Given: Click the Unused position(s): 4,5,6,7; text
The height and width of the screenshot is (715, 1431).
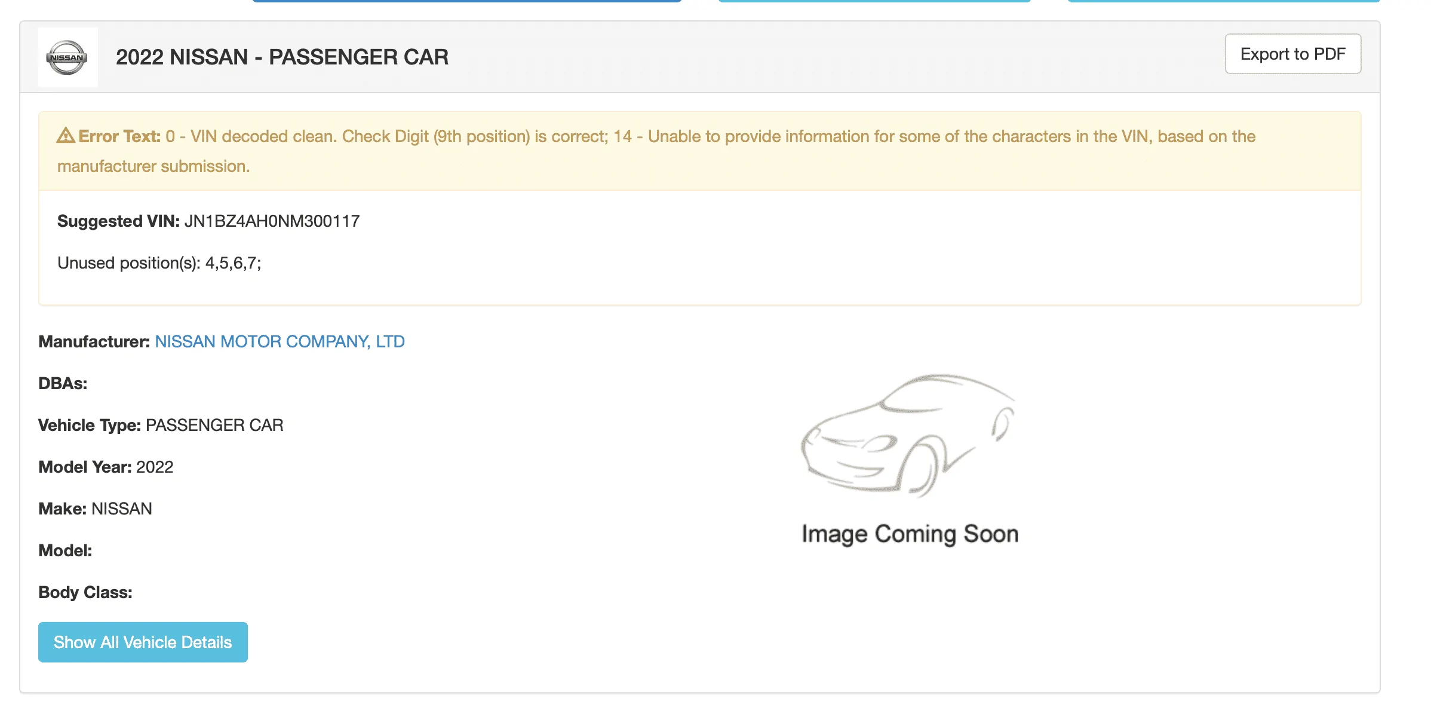Looking at the screenshot, I should (159, 263).
